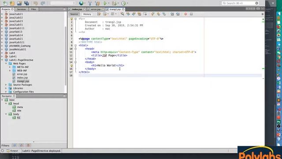This screenshot has width=282, height=159.
Task: Toggle first filter button in Navigator Filters
Action: coord(15,145)
